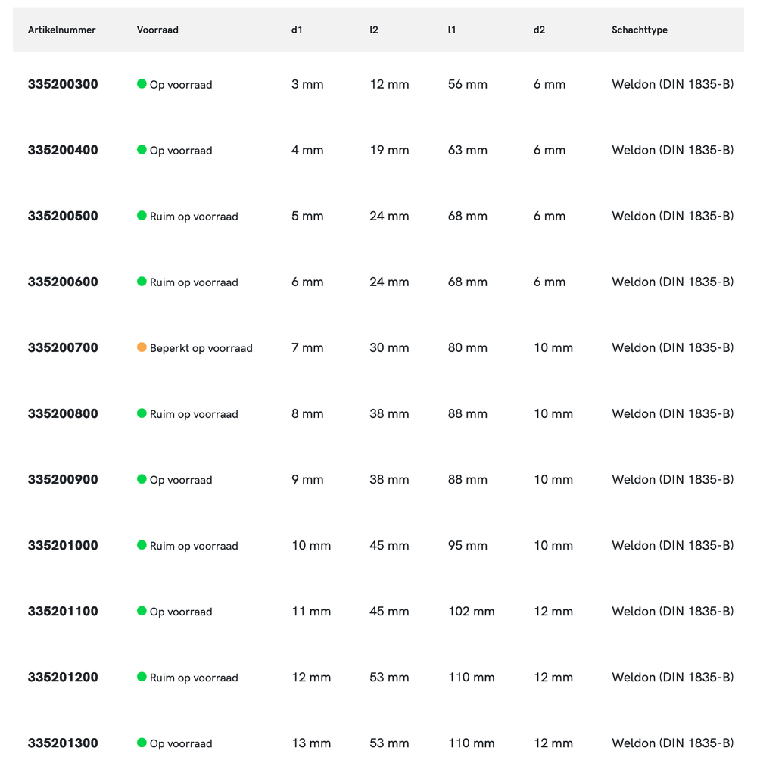Click the Artikelnummer column header

tap(62, 30)
